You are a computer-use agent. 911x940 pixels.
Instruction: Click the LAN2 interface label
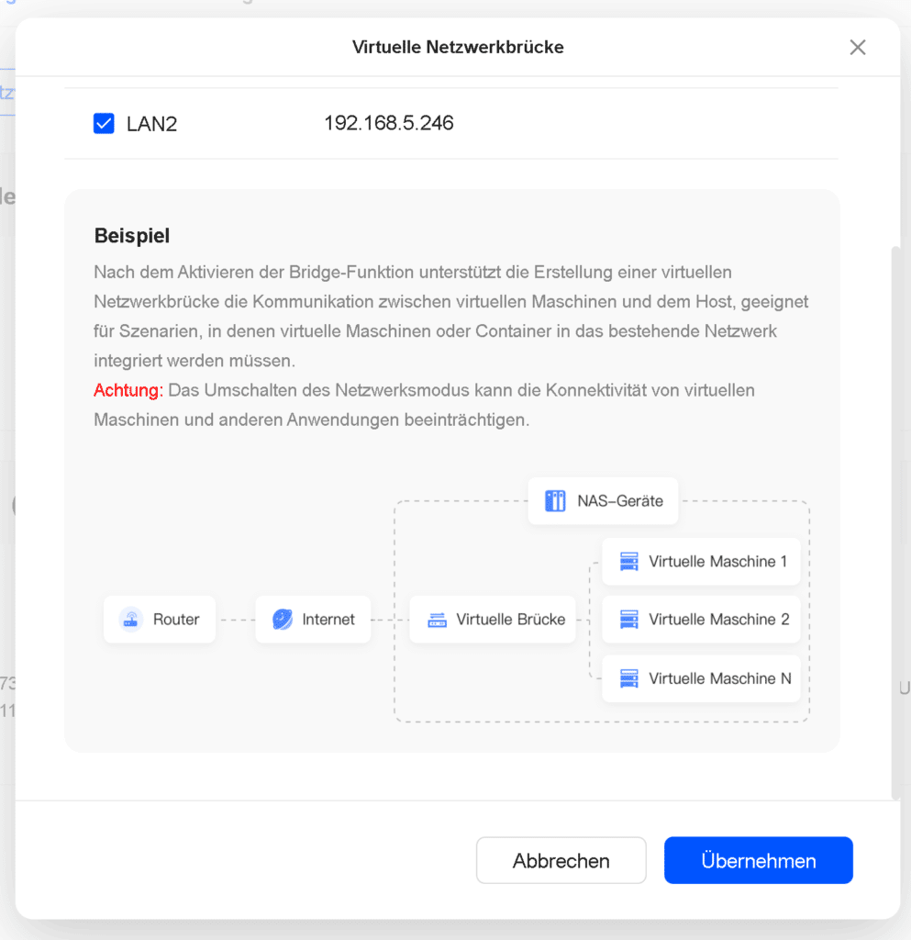pos(151,124)
